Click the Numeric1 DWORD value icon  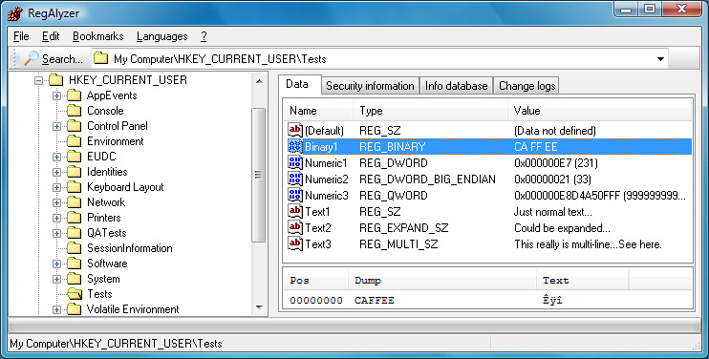(x=295, y=162)
